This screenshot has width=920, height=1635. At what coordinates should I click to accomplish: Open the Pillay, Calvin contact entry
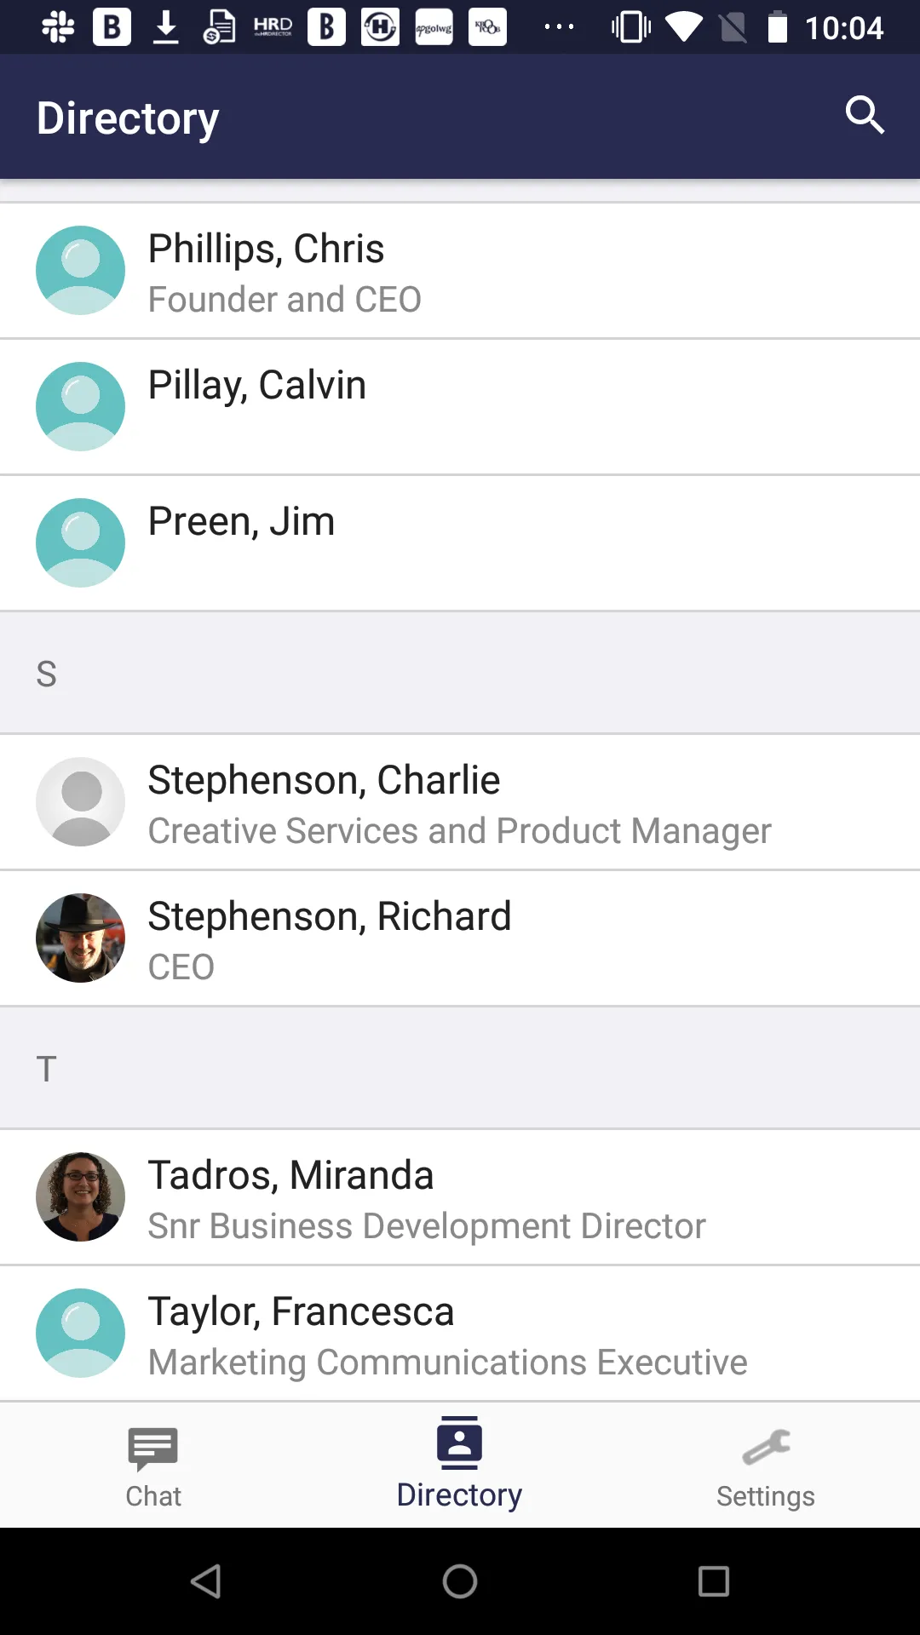pos(460,407)
